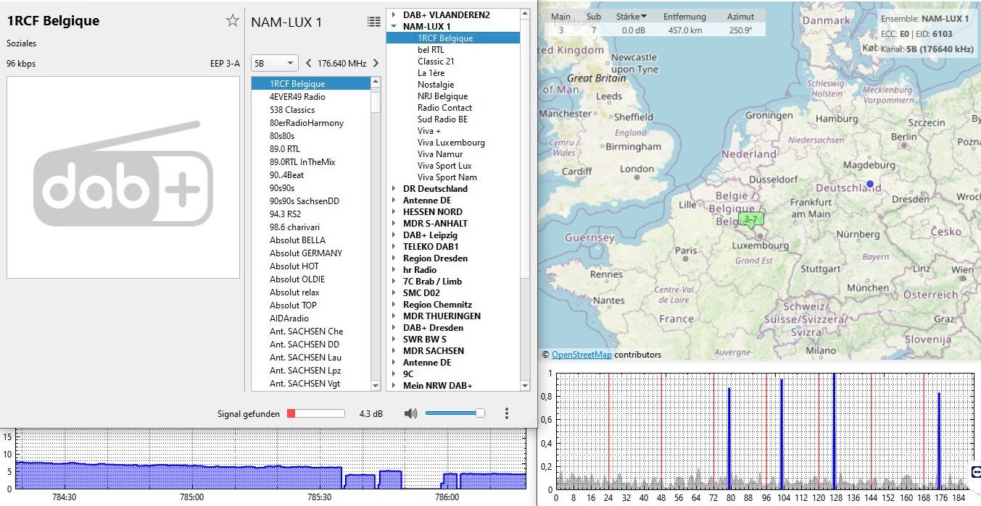Open the OpenStreetMap link
The height and width of the screenshot is (506, 981).
[x=581, y=355]
